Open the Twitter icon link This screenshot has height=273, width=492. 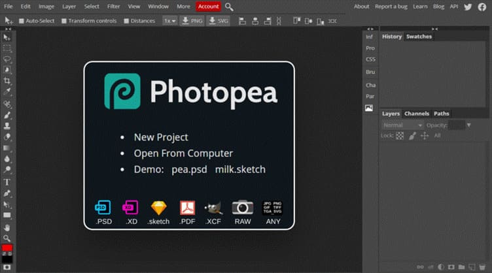click(x=468, y=7)
